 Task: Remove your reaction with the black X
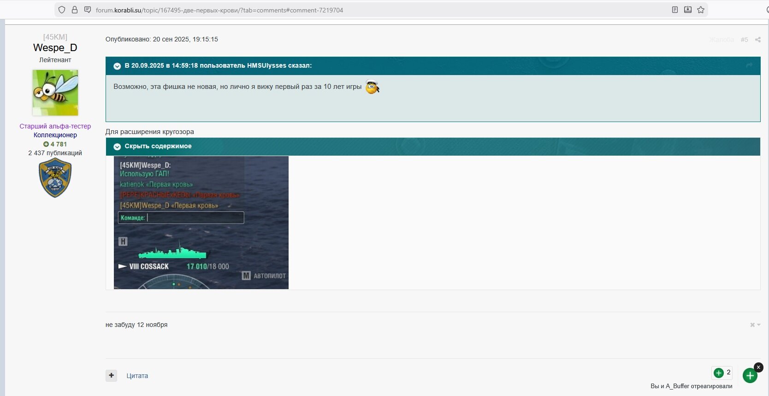click(758, 367)
